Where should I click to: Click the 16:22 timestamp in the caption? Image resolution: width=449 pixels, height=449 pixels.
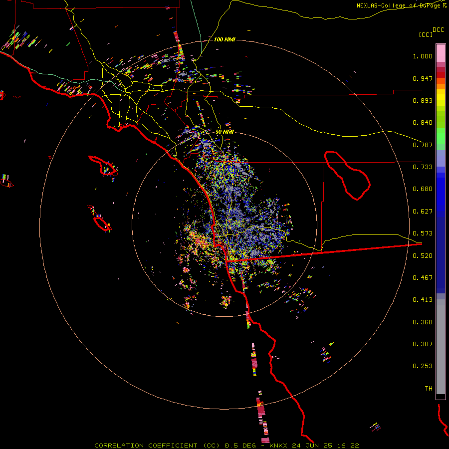(349, 446)
